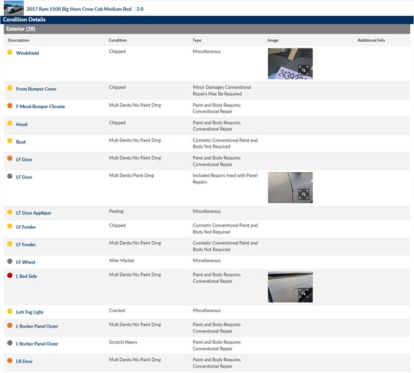Enlarge the LF Door damage photo via magnifier
The image size is (414, 373).
coord(303,194)
